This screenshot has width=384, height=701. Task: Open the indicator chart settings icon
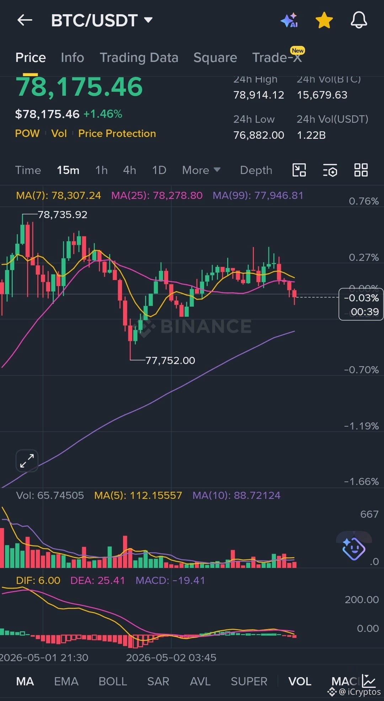tap(369, 681)
